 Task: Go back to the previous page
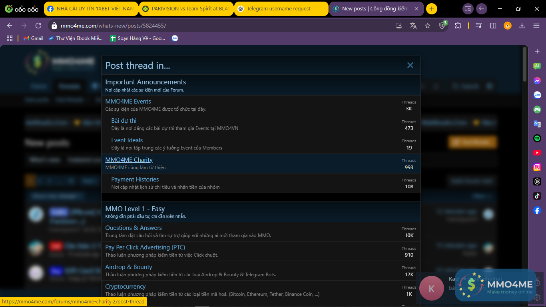click(10, 26)
